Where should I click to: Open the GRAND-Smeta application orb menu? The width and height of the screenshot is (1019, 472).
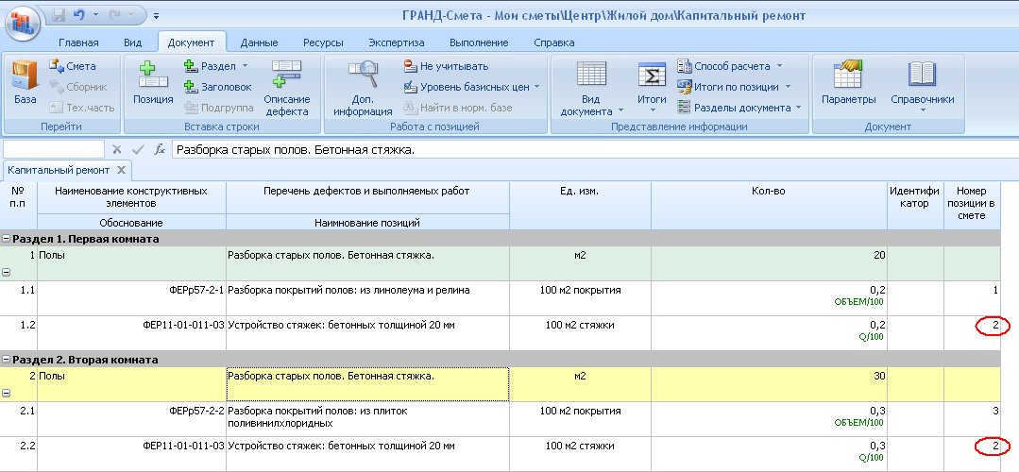[x=24, y=24]
